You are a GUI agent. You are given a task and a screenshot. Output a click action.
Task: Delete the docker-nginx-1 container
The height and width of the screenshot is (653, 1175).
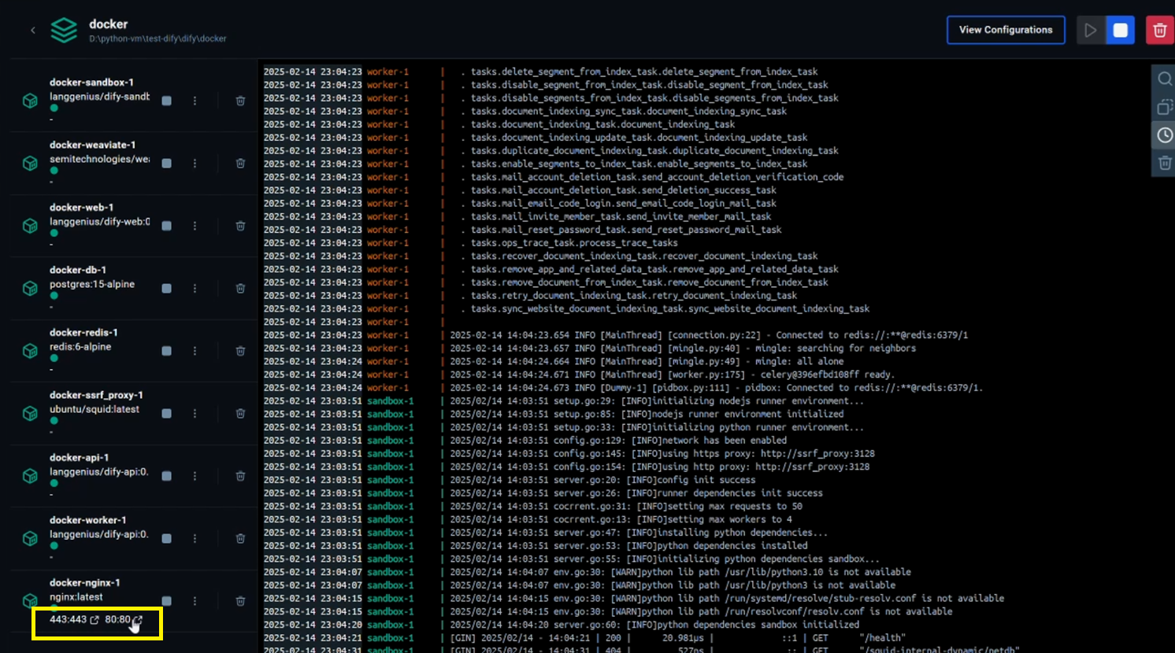point(240,601)
